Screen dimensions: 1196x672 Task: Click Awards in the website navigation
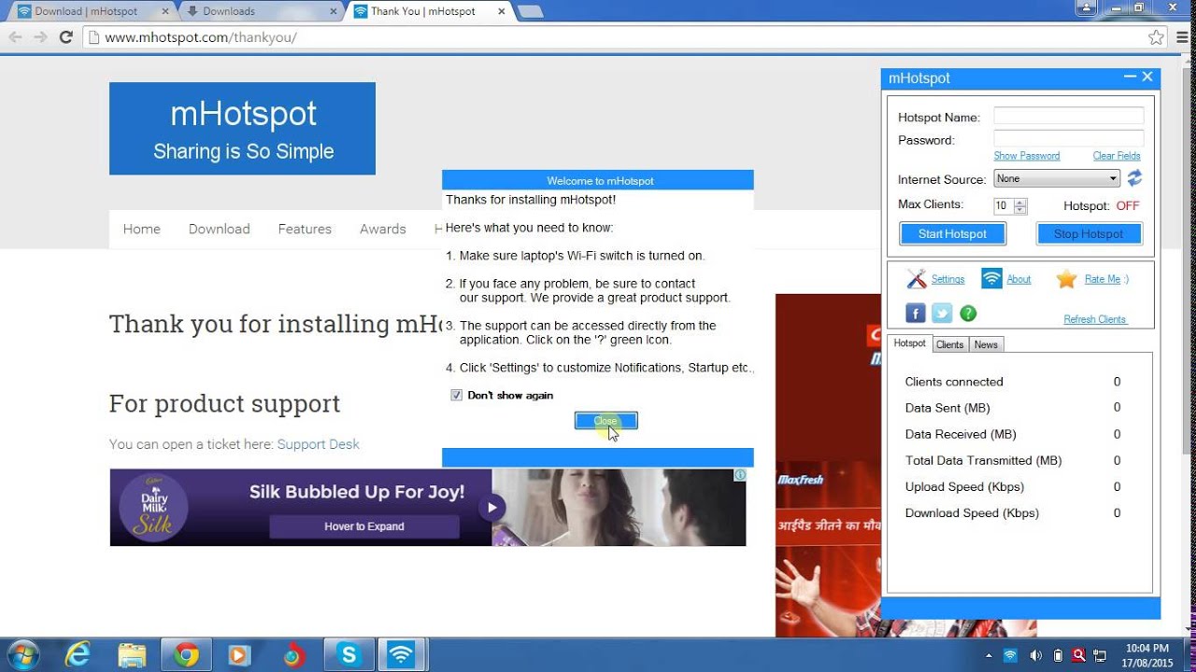pos(383,229)
